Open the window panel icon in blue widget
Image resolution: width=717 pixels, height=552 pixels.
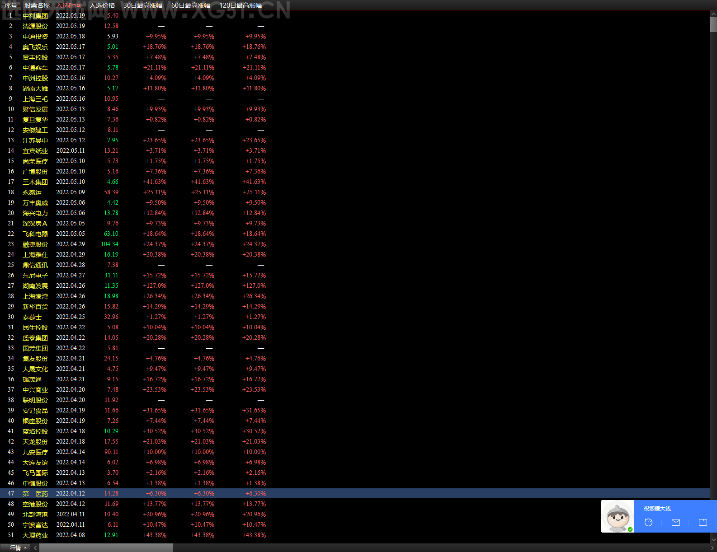point(703,522)
